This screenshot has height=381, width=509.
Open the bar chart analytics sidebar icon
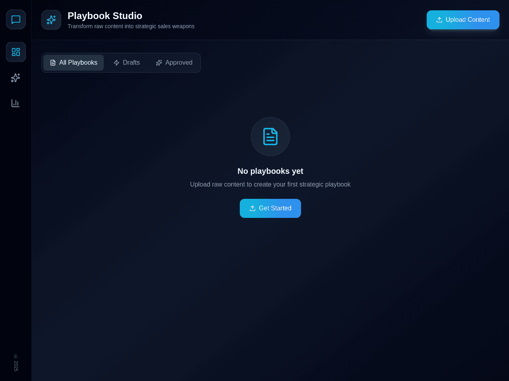[16, 103]
